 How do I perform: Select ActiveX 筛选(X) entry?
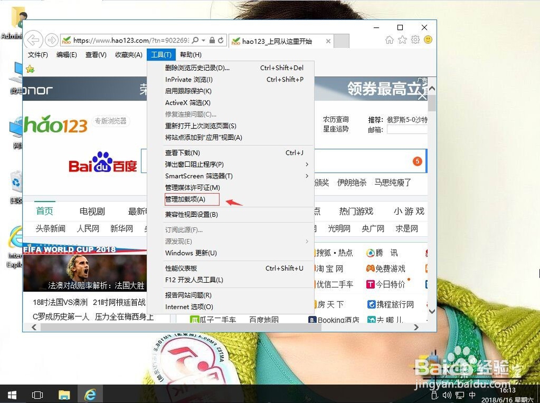231,103
